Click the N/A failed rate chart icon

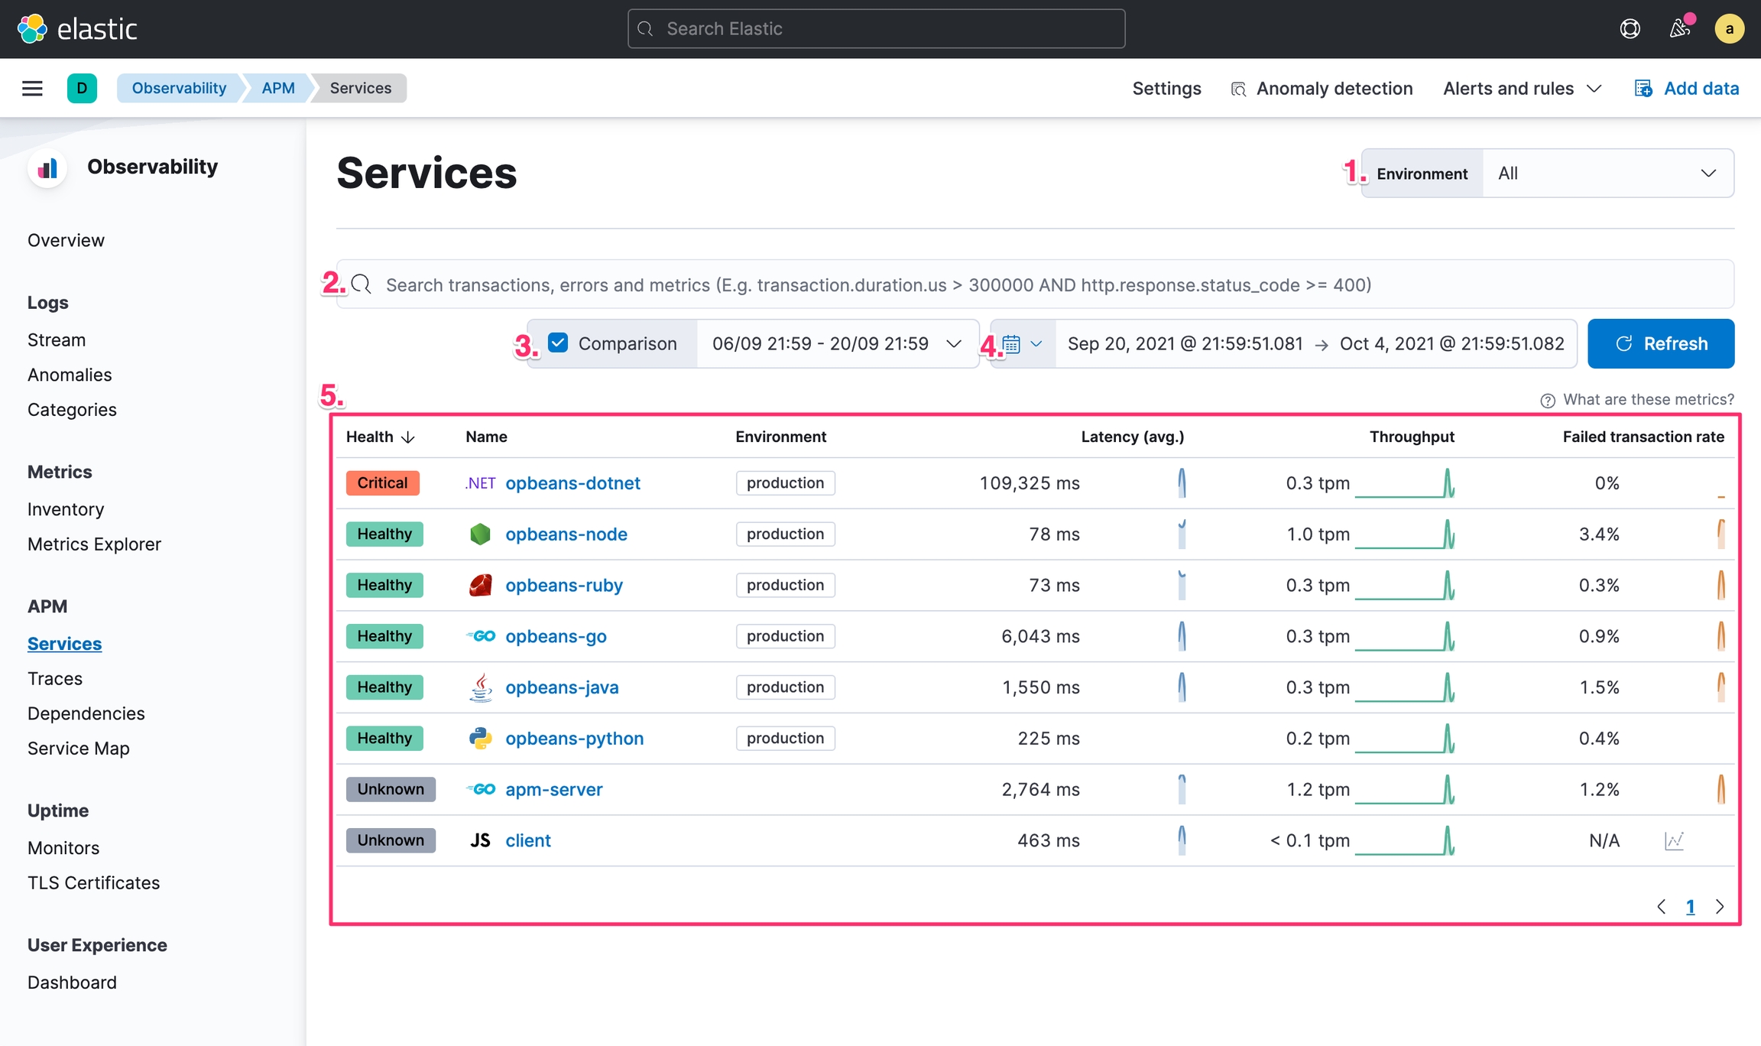point(1674,841)
